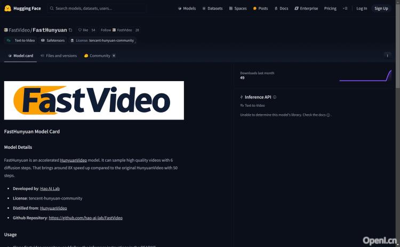Screen dimensions: 400x247
Task: Open the Community tab
Action: tap(100, 55)
